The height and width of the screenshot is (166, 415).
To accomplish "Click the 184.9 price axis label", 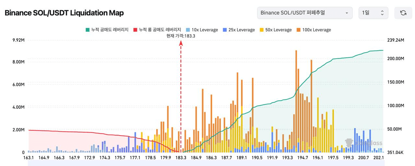I will point(196,158).
